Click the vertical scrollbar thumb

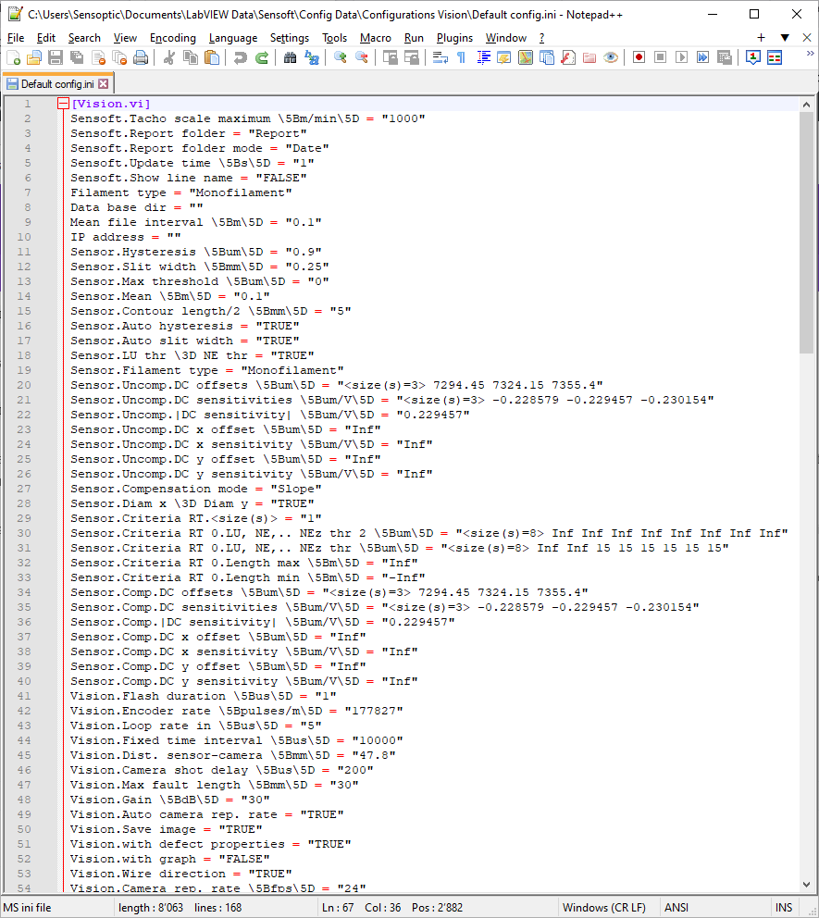click(806, 232)
